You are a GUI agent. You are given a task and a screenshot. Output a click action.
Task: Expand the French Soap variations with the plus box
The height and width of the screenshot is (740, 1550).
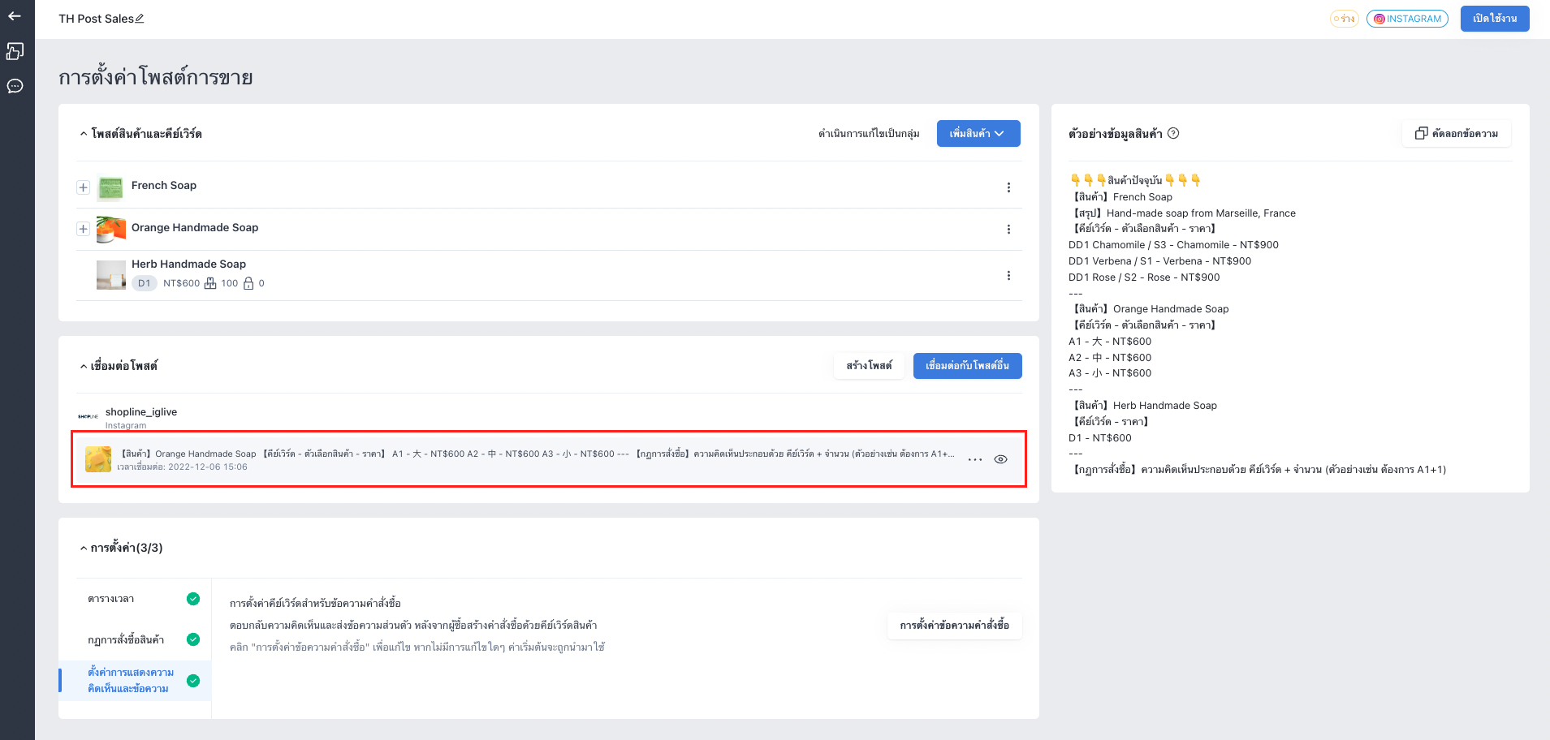(83, 187)
